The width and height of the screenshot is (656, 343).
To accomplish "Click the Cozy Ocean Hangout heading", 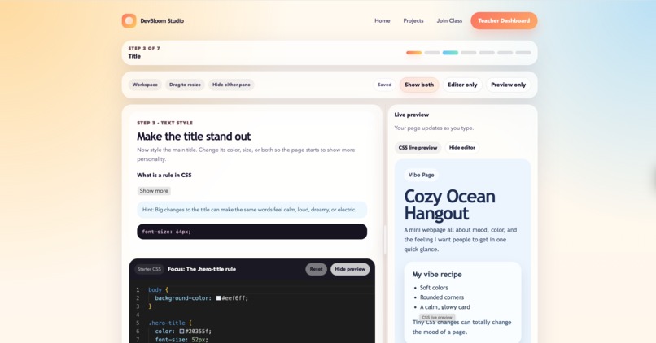I will (x=449, y=205).
